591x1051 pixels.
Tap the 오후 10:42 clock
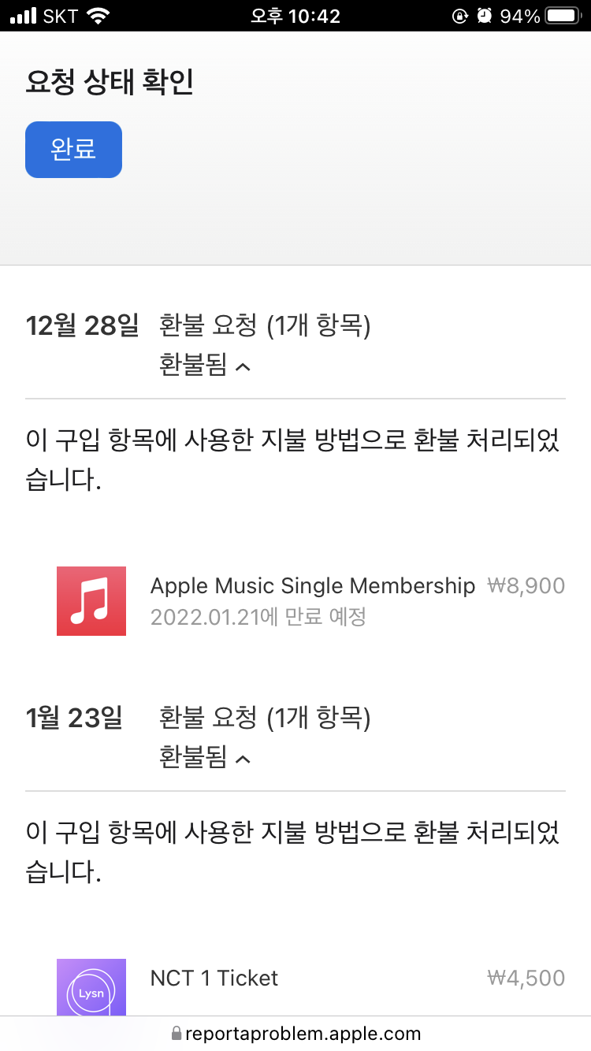click(x=295, y=16)
